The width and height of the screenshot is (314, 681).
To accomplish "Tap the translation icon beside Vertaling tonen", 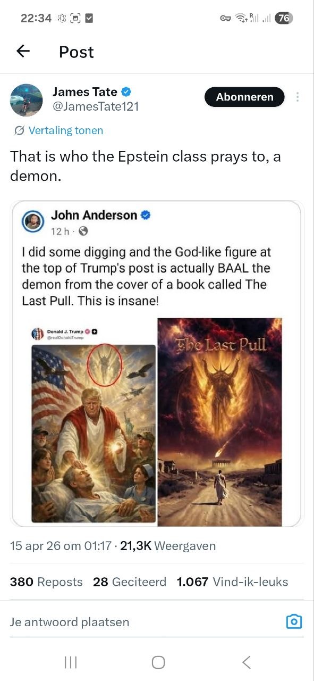I will point(20,130).
